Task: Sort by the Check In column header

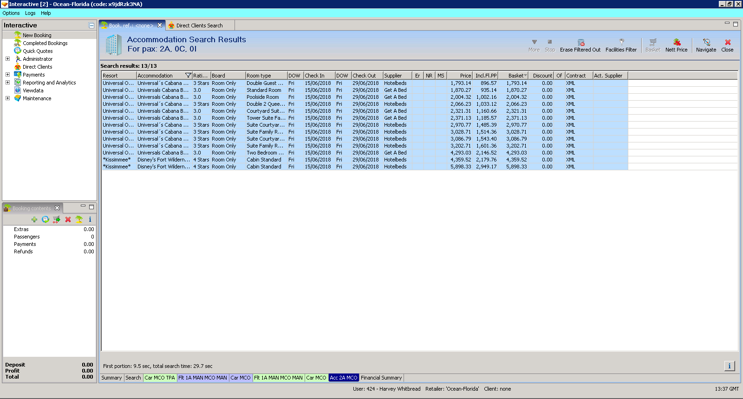Action: (x=319, y=76)
